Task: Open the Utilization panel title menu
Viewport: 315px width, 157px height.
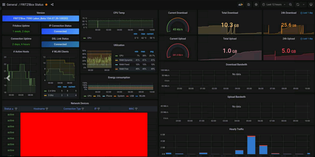Action: click(x=119, y=45)
